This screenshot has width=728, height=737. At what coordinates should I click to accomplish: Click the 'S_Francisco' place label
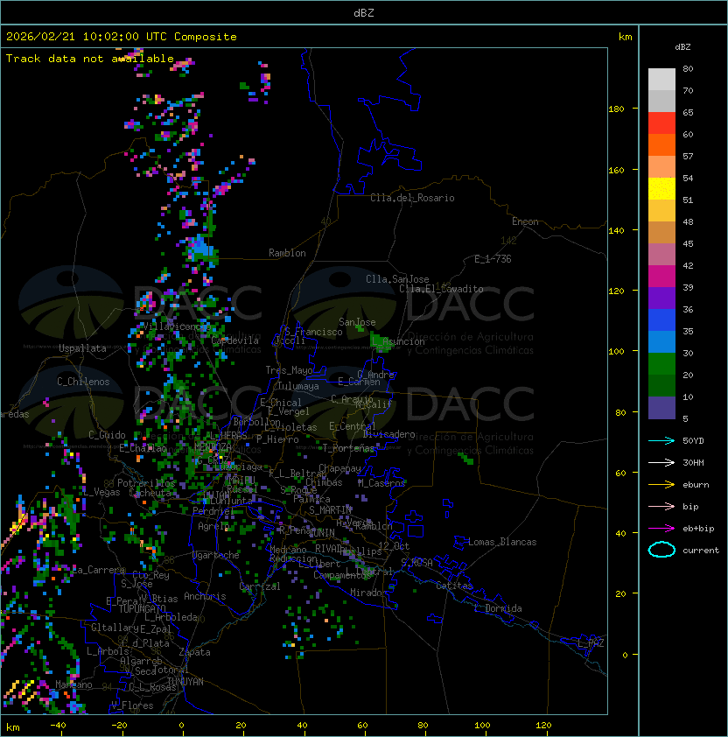313,332
